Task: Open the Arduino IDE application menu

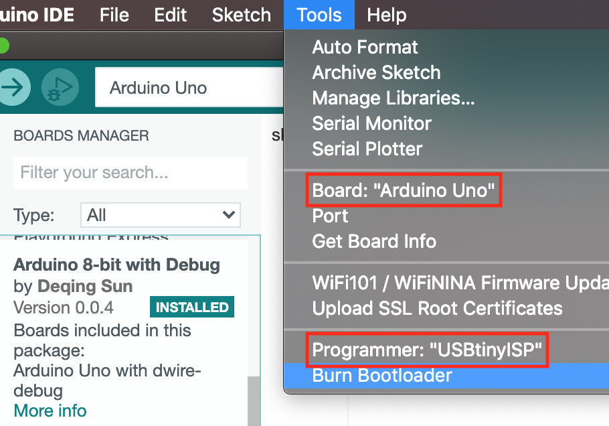Action: click(x=37, y=15)
